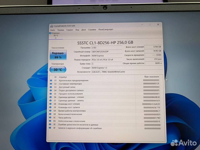This screenshot has height=150, width=200.
Task: Click blue status dot of row 0B
Action: [x=50, y=114]
